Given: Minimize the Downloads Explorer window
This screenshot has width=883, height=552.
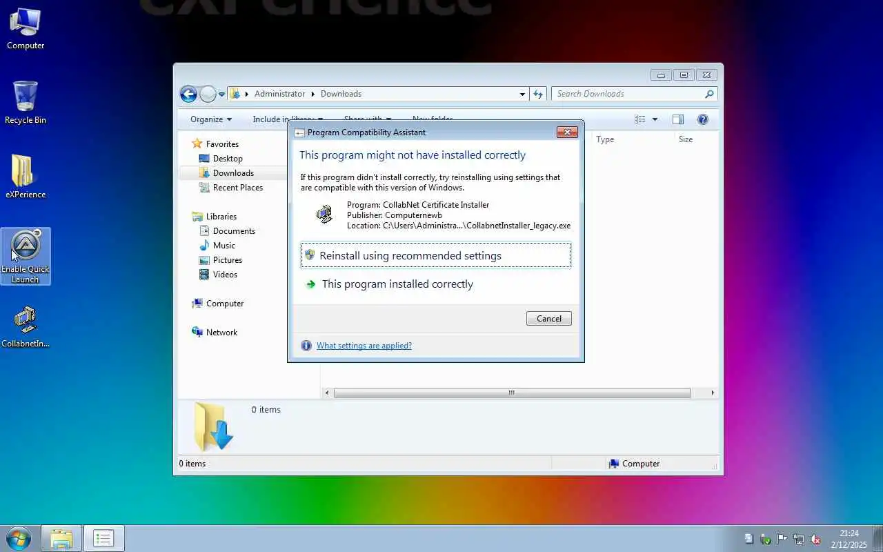Looking at the screenshot, I should tap(661, 75).
